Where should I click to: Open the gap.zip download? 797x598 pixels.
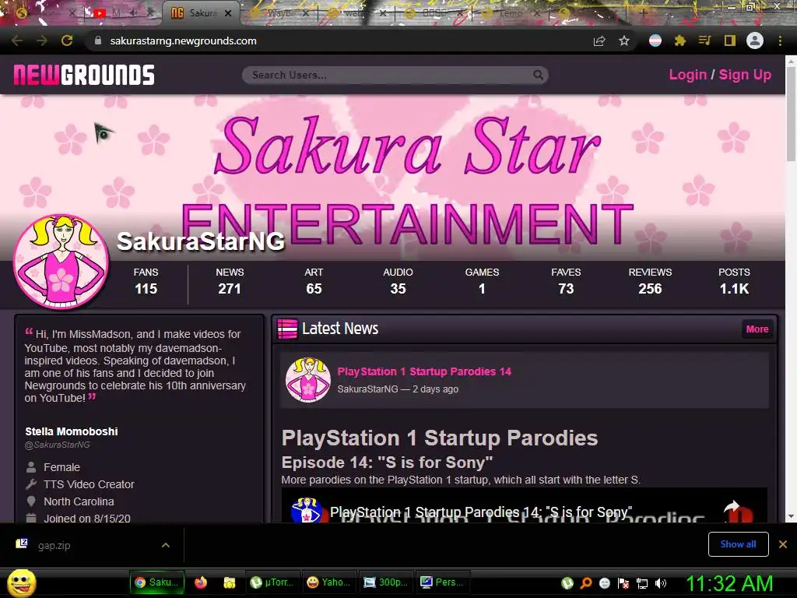point(54,545)
